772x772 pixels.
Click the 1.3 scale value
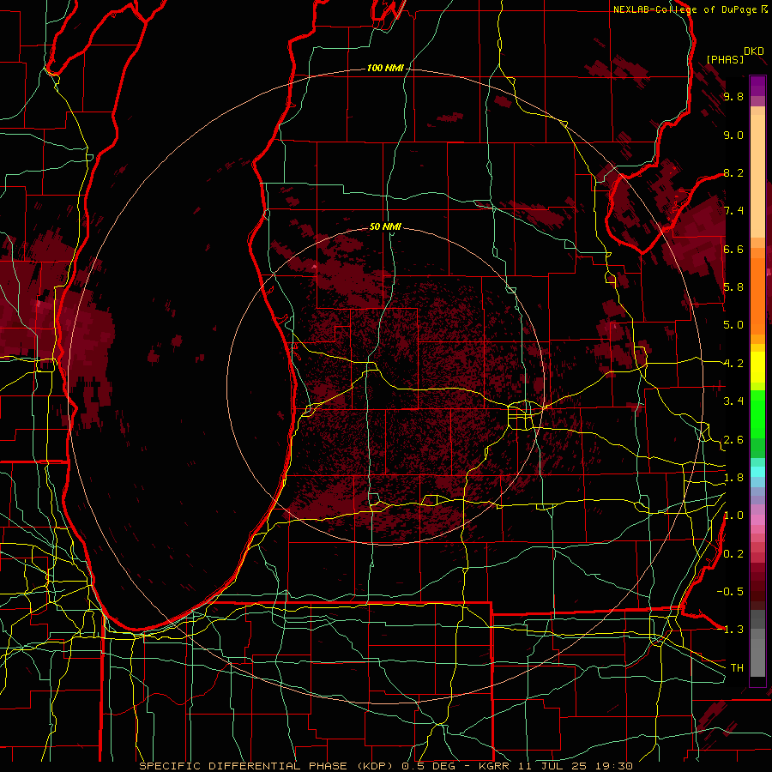click(733, 630)
